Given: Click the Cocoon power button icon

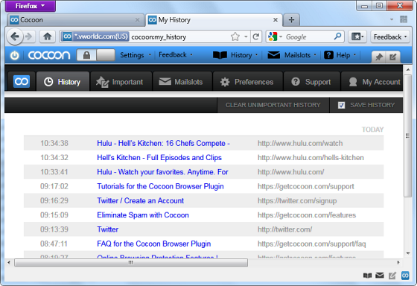Looking at the screenshot, I should point(15,55).
